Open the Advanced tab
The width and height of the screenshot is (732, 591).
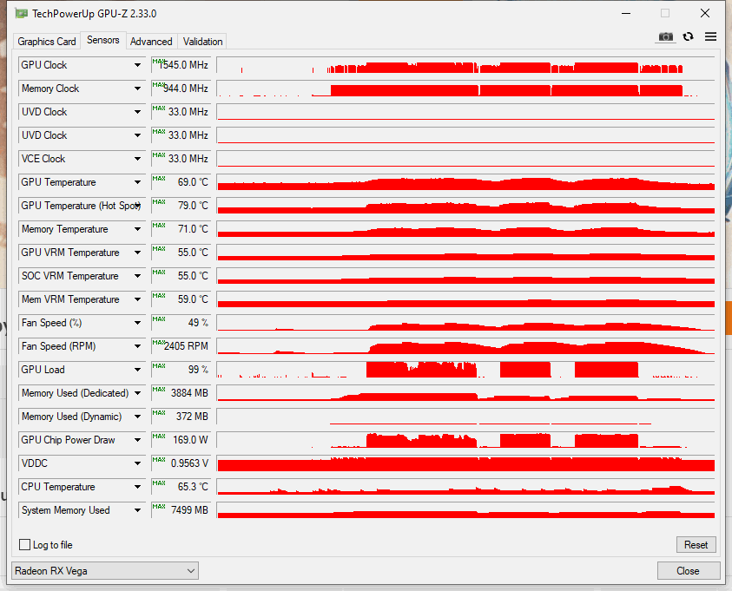tap(151, 42)
